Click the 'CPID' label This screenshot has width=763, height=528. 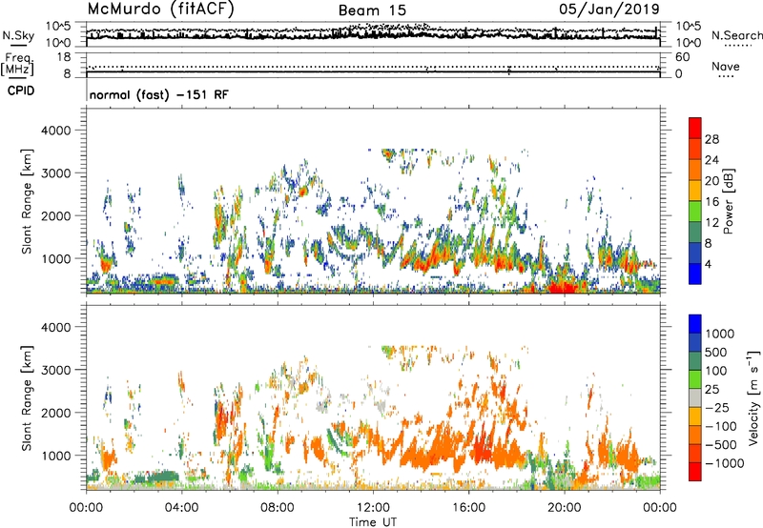point(21,91)
